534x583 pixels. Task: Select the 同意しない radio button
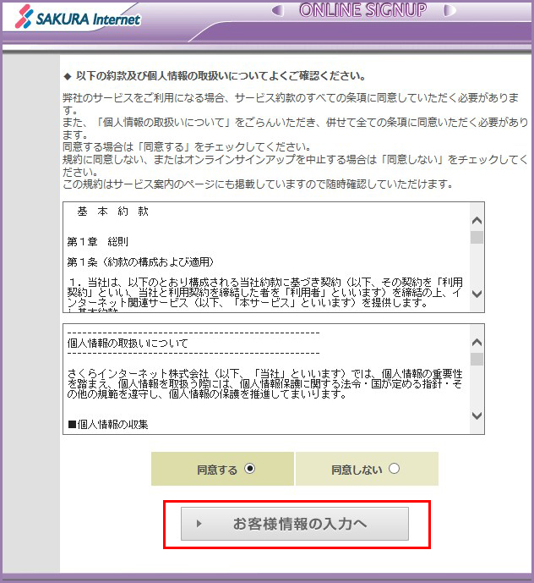click(394, 469)
